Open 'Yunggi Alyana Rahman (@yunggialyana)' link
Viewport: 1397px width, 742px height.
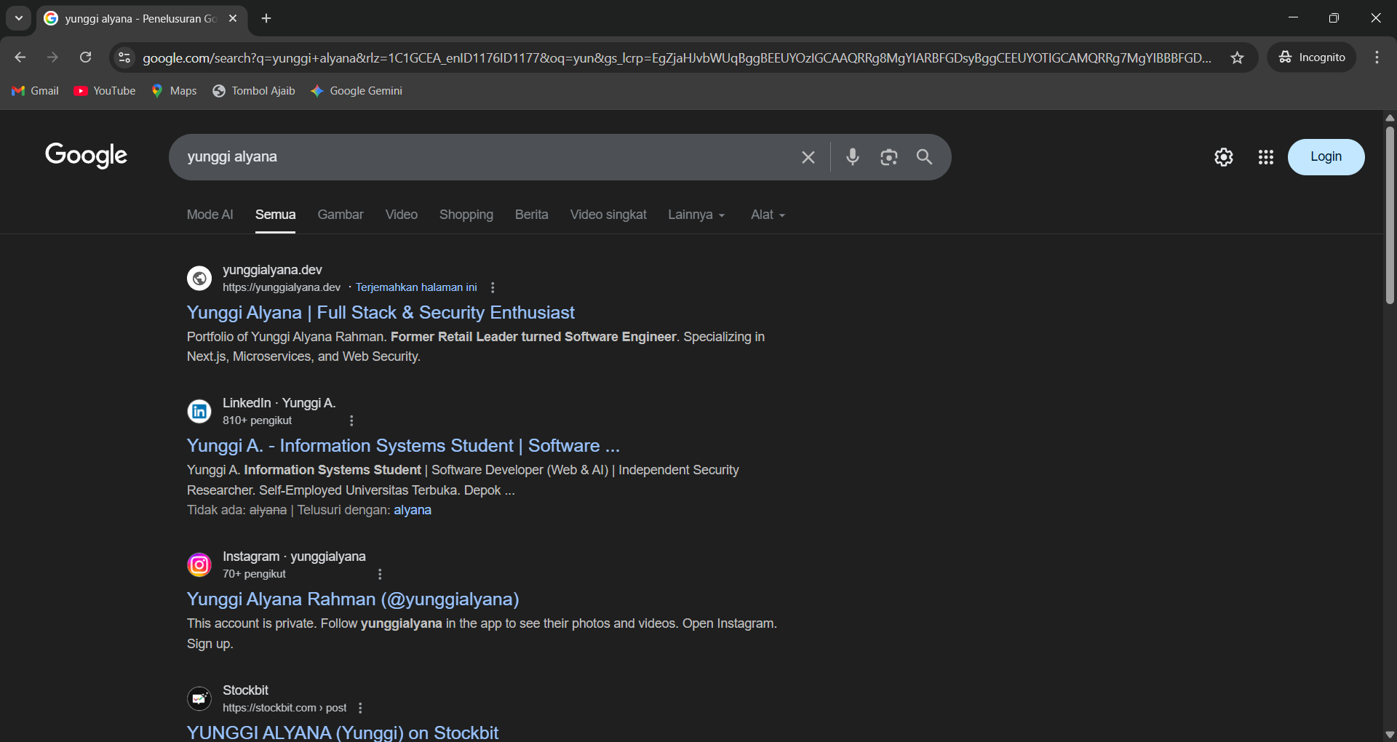pos(353,599)
